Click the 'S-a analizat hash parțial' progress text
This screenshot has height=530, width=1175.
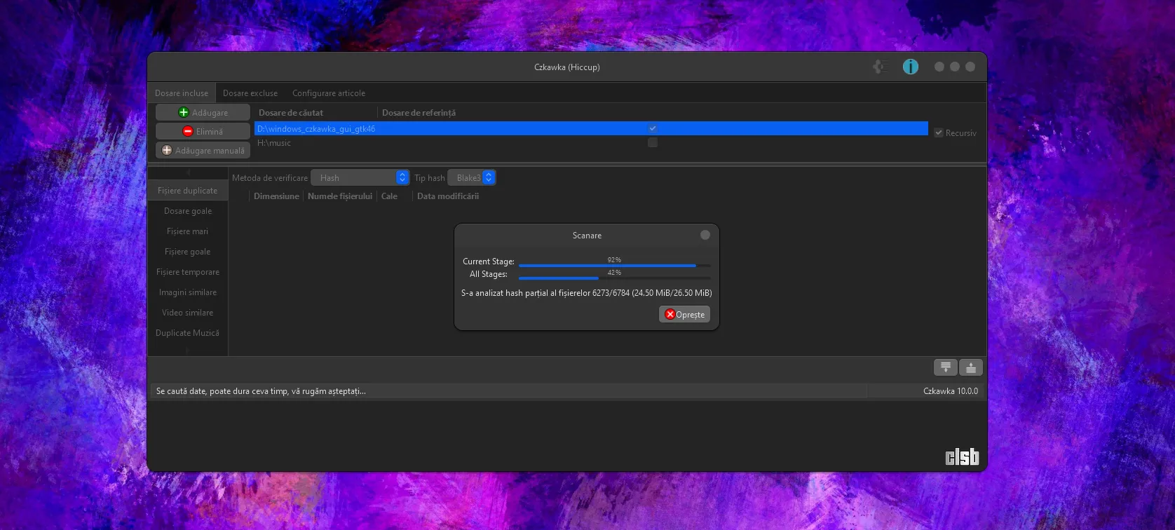point(586,293)
